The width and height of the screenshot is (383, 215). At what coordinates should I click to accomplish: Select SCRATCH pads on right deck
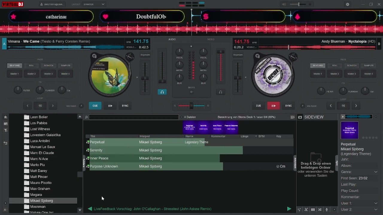tap(352, 65)
